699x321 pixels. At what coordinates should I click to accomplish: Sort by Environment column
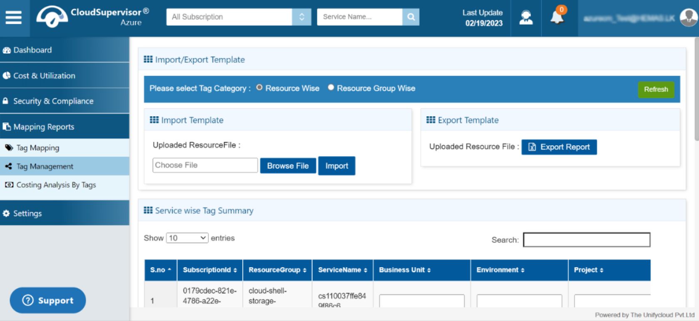coord(519,270)
